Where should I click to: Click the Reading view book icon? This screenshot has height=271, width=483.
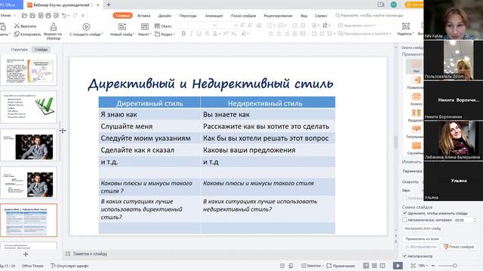(383, 266)
